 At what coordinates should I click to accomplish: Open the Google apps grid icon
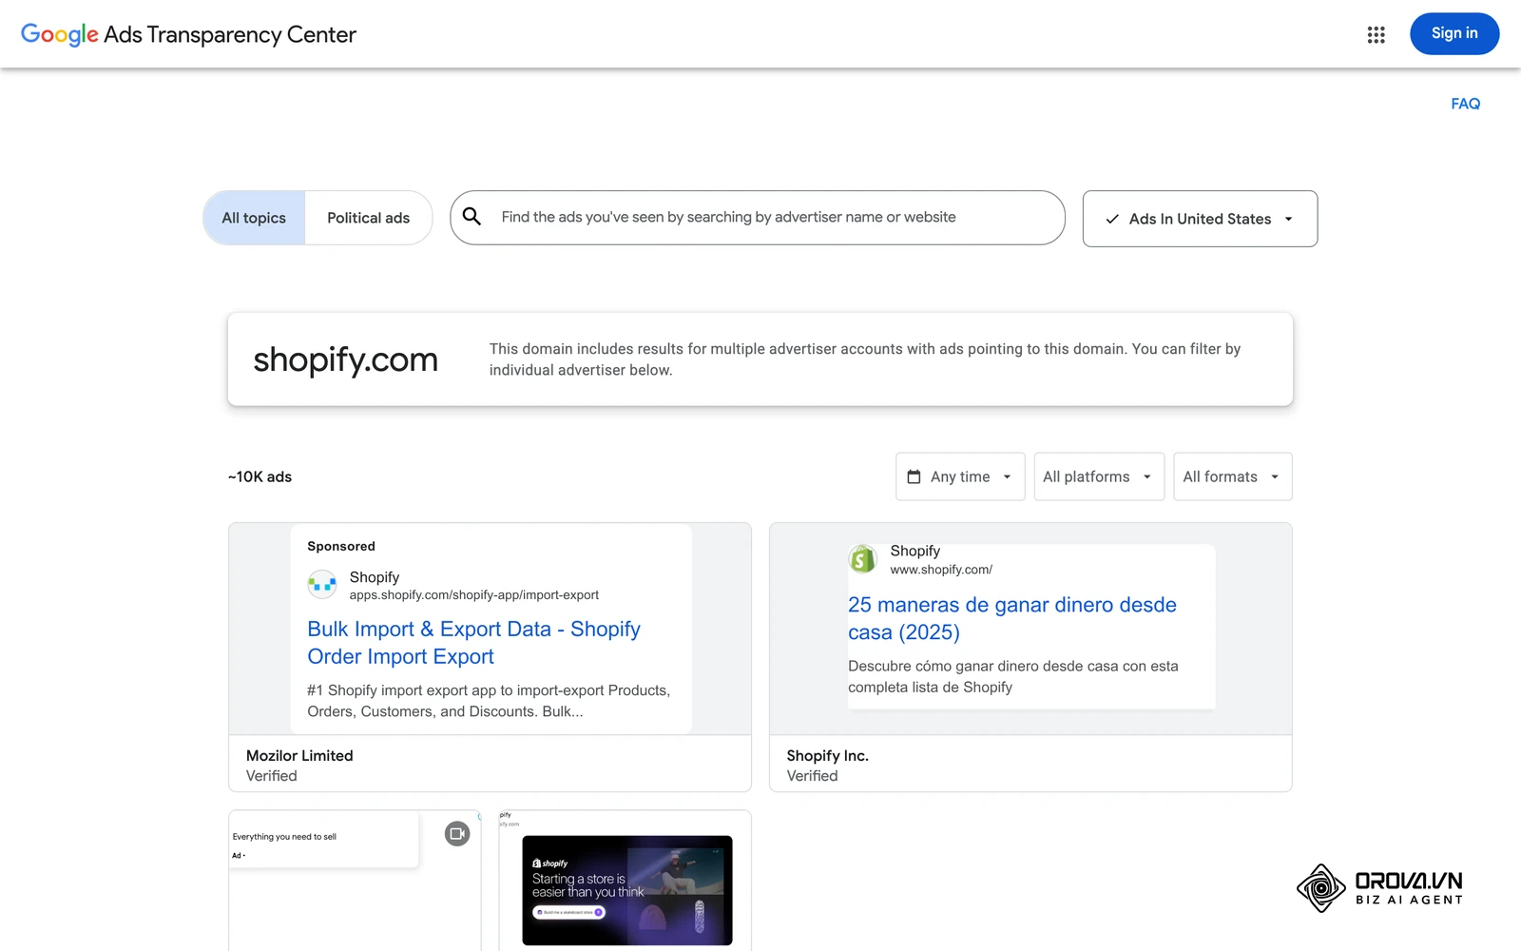click(x=1376, y=34)
